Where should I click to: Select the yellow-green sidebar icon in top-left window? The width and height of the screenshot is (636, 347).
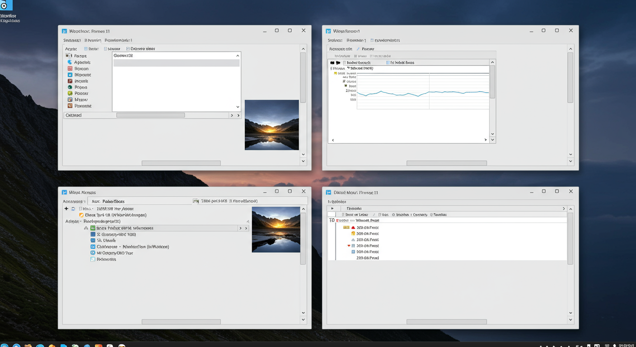(70, 94)
